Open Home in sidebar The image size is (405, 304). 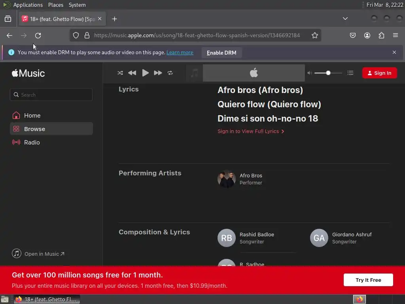(51, 115)
